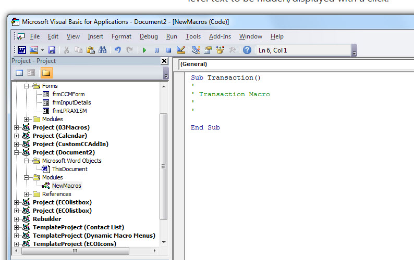This screenshot has width=414, height=260.
Task: Open the Insert menu
Action: tap(95, 36)
